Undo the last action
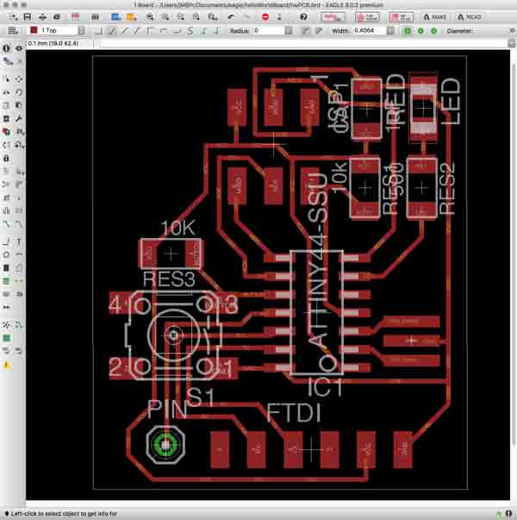 pyautogui.click(x=231, y=17)
